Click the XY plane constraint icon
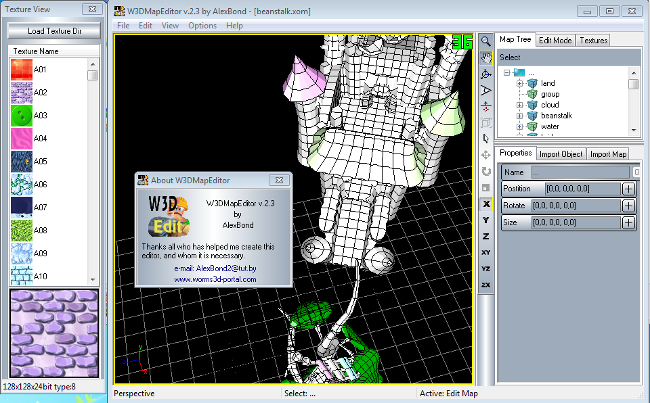The height and width of the screenshot is (403, 650). click(485, 252)
